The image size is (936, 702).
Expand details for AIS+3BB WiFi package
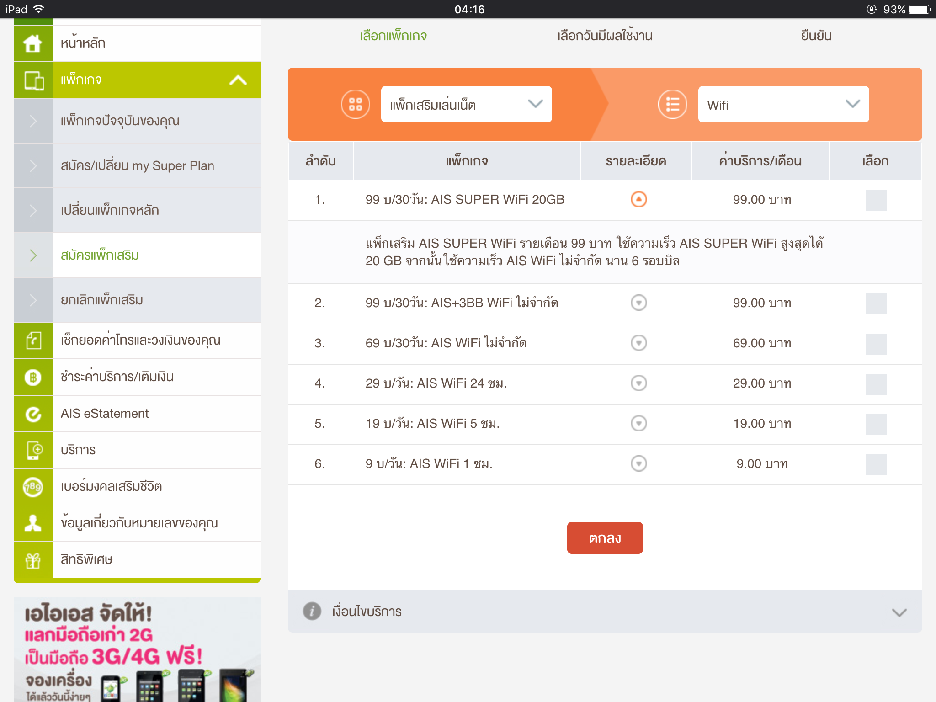tap(638, 303)
